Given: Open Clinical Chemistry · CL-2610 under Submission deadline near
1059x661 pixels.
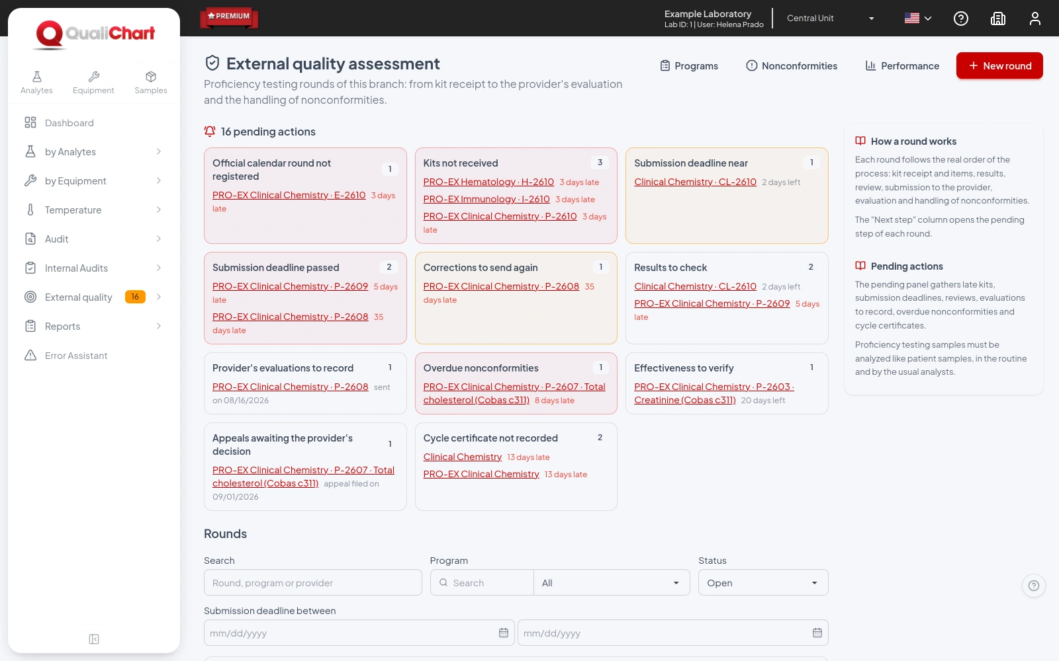Looking at the screenshot, I should point(695,182).
